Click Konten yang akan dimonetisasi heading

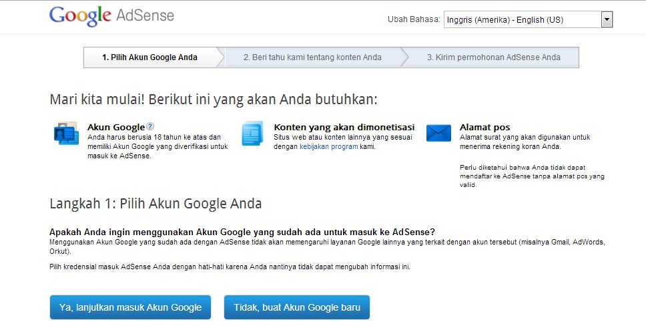tap(344, 127)
